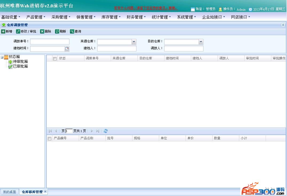The width and height of the screenshot is (287, 196).
Task: Go to next page in pager
Action: 92,131
